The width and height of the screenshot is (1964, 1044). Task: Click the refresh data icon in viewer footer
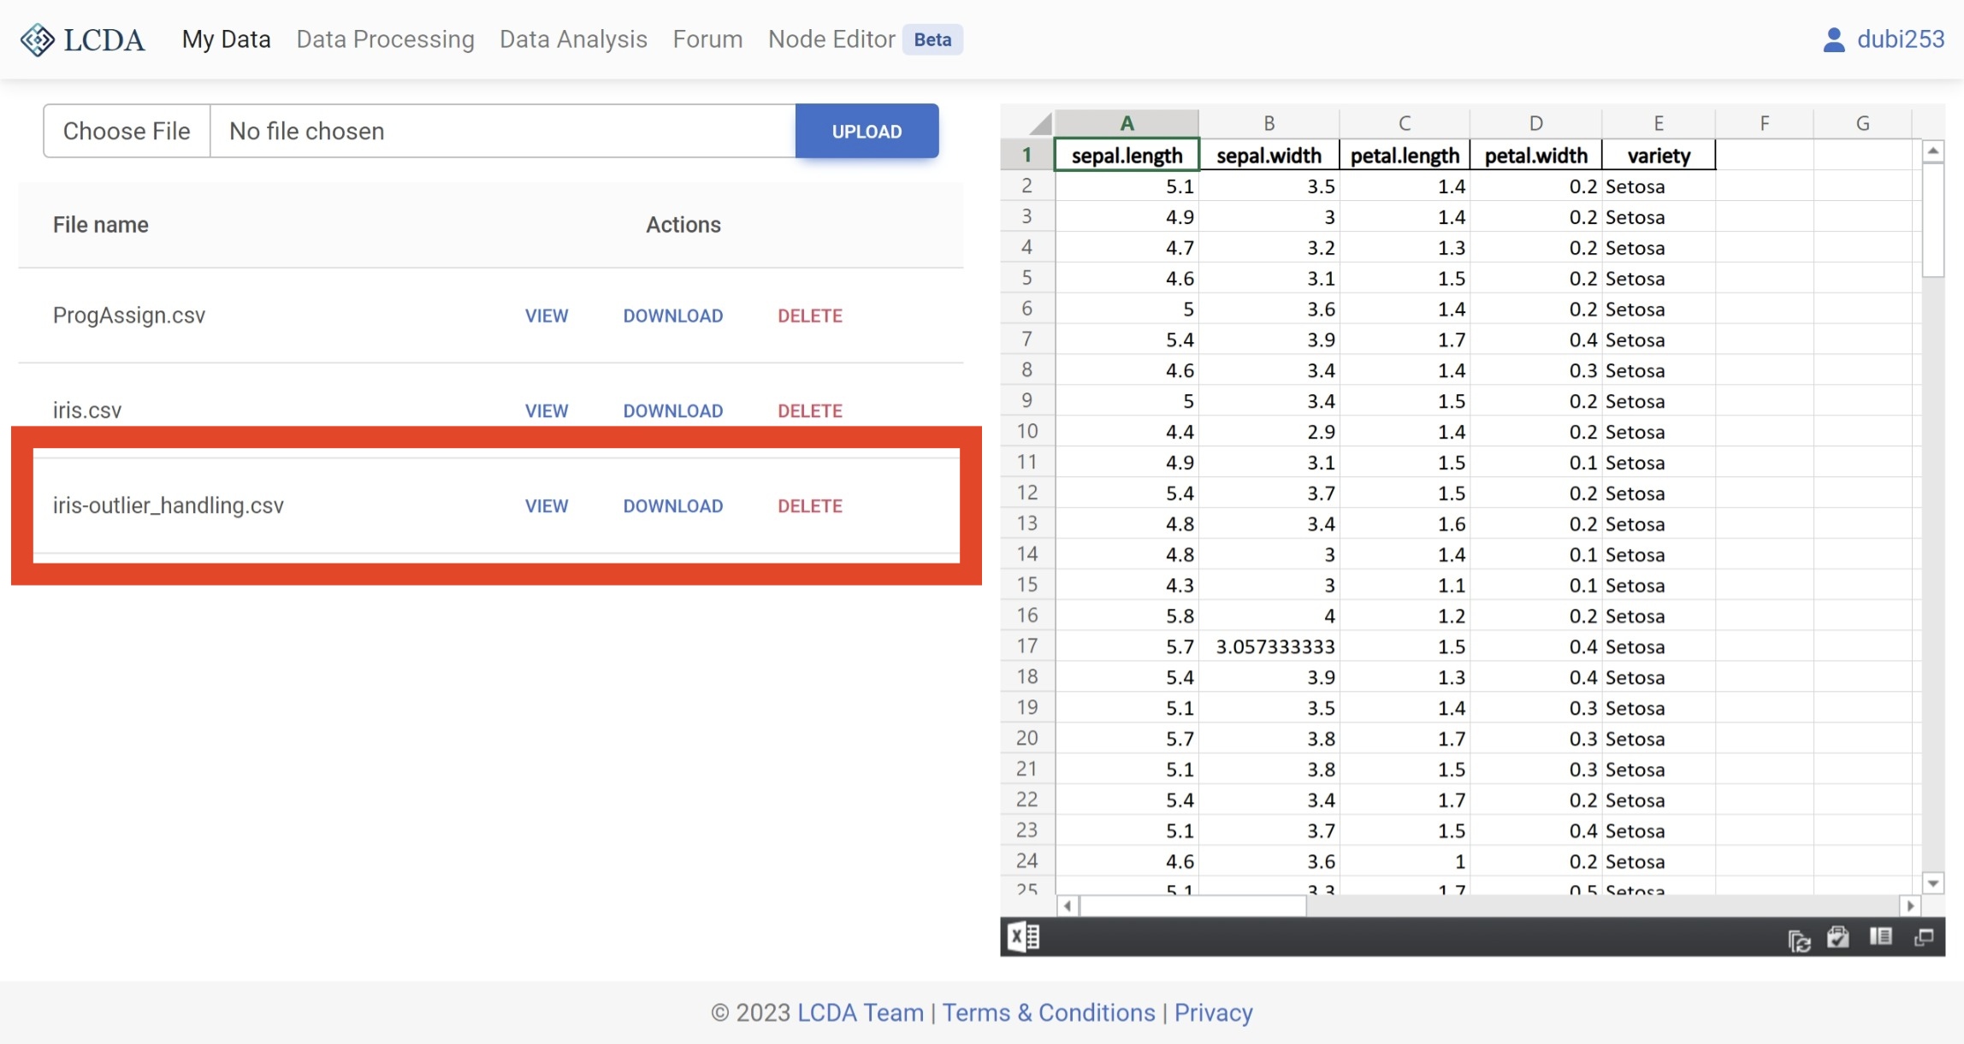pyautogui.click(x=1799, y=940)
